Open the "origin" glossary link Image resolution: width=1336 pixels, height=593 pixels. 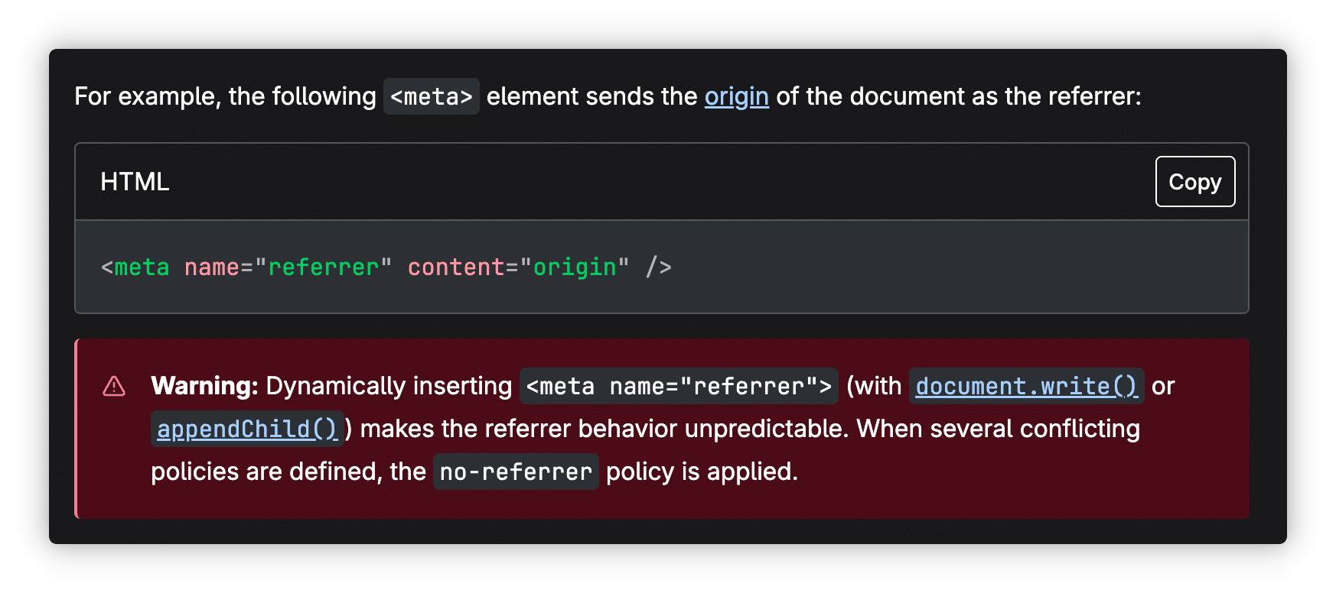click(x=736, y=96)
